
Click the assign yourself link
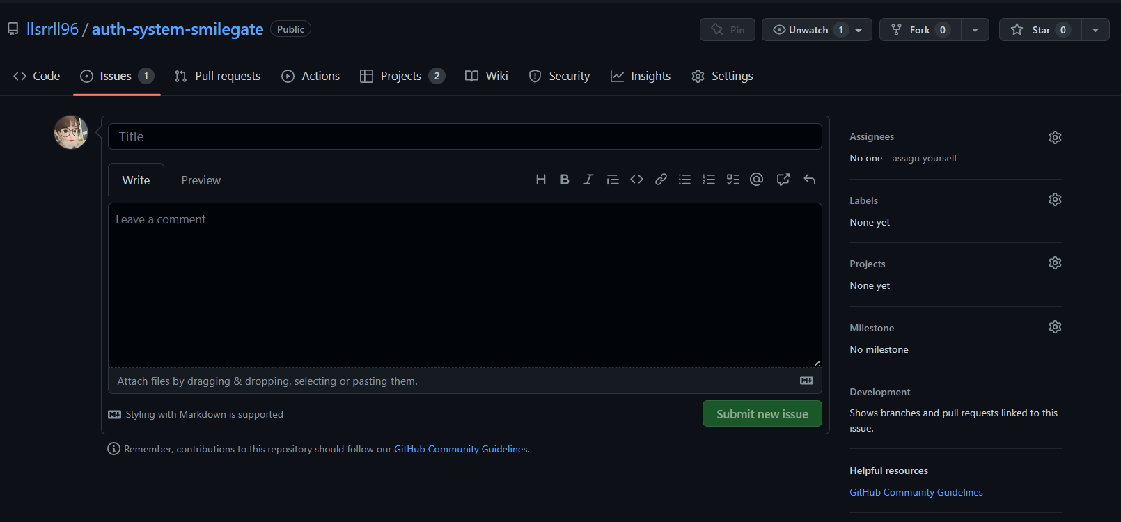pyautogui.click(x=925, y=158)
